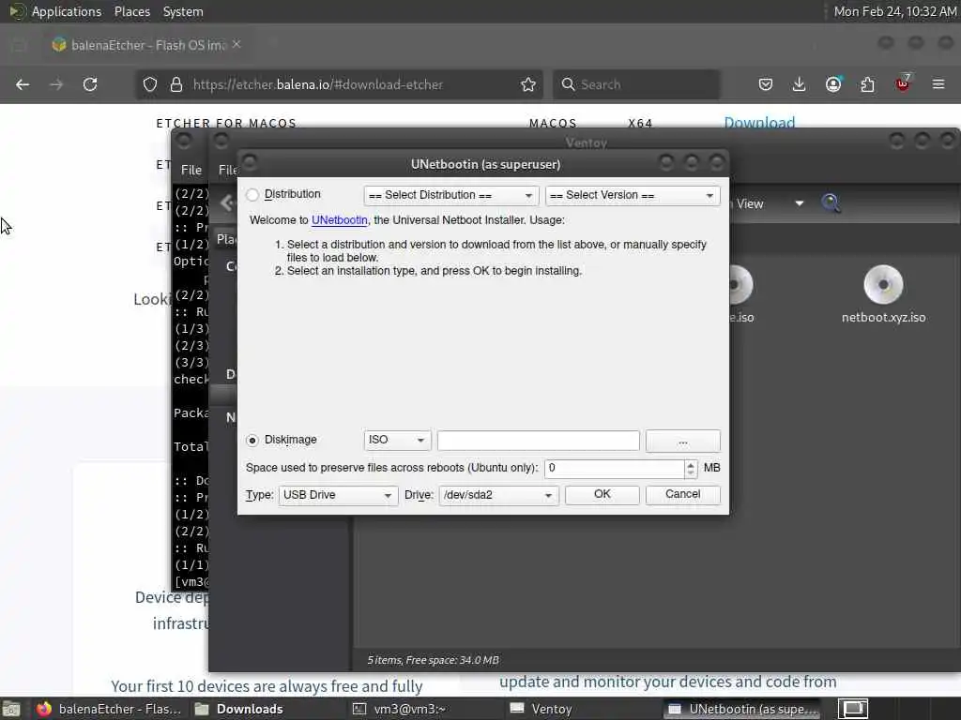Open the Firefox hamburger menu
Screen dimensions: 961x720
938,84
